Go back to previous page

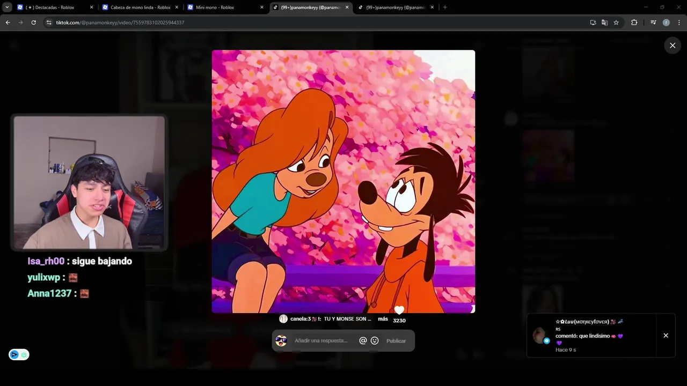click(8, 23)
